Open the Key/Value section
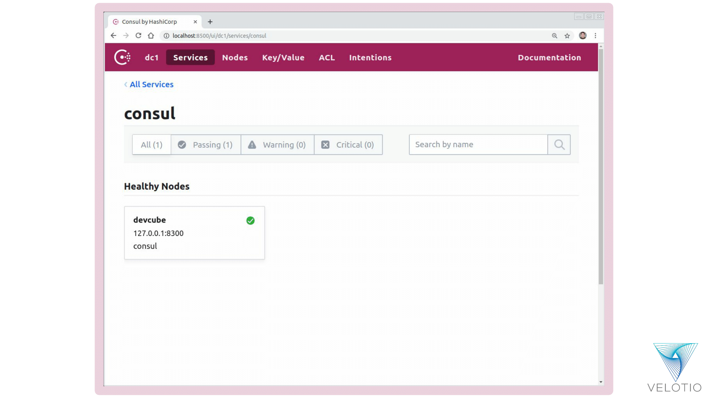708x398 pixels. point(283,57)
